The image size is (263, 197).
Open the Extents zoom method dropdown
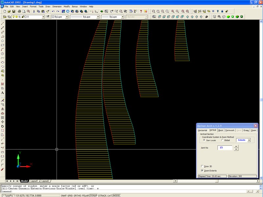[249, 140]
